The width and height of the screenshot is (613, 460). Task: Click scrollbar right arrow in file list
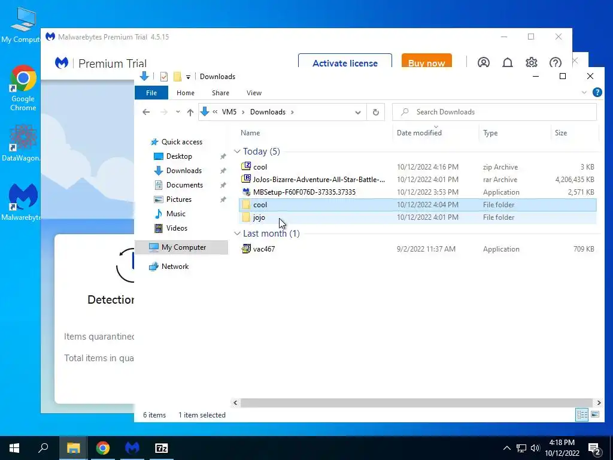click(599, 402)
